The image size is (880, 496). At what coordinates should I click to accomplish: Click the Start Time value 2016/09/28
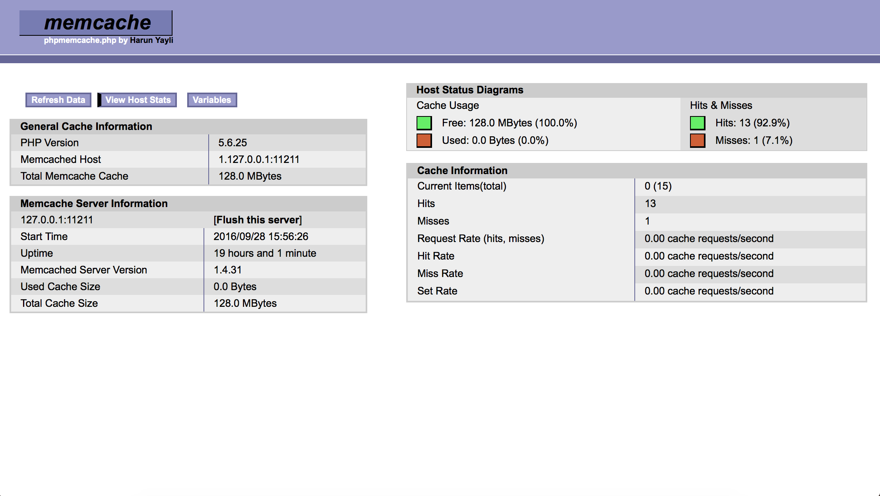pos(261,236)
